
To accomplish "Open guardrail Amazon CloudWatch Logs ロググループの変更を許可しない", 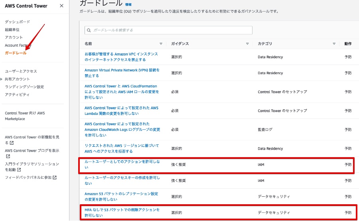I will click(122, 129).
